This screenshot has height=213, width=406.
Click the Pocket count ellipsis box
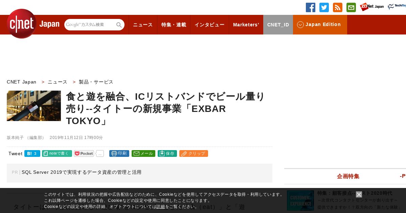click(x=100, y=153)
